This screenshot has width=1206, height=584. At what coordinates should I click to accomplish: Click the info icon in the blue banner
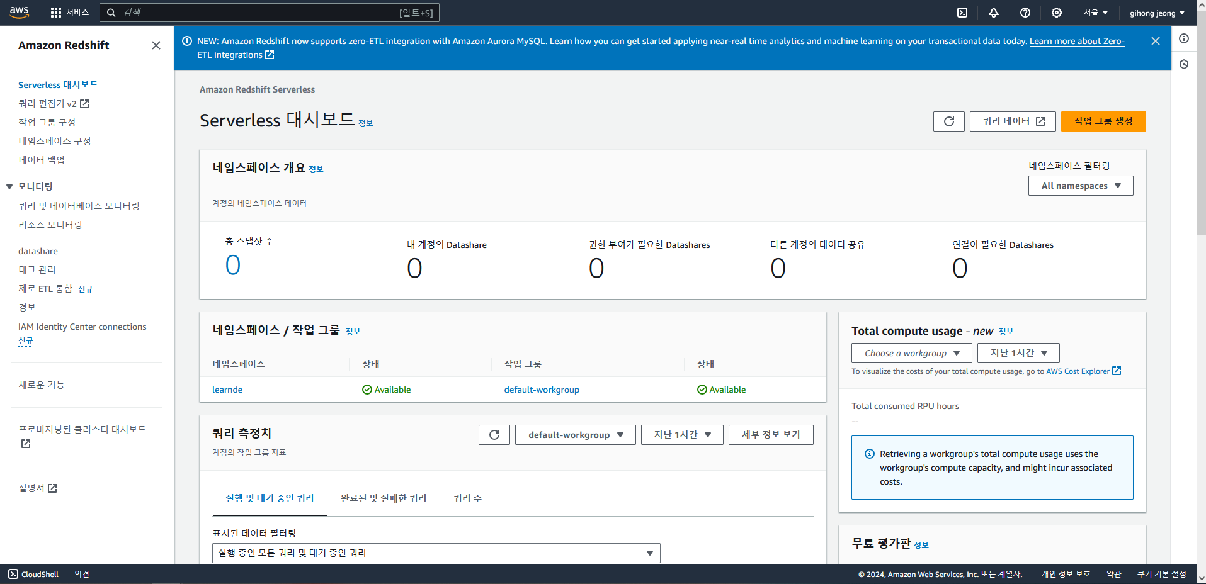click(x=187, y=41)
